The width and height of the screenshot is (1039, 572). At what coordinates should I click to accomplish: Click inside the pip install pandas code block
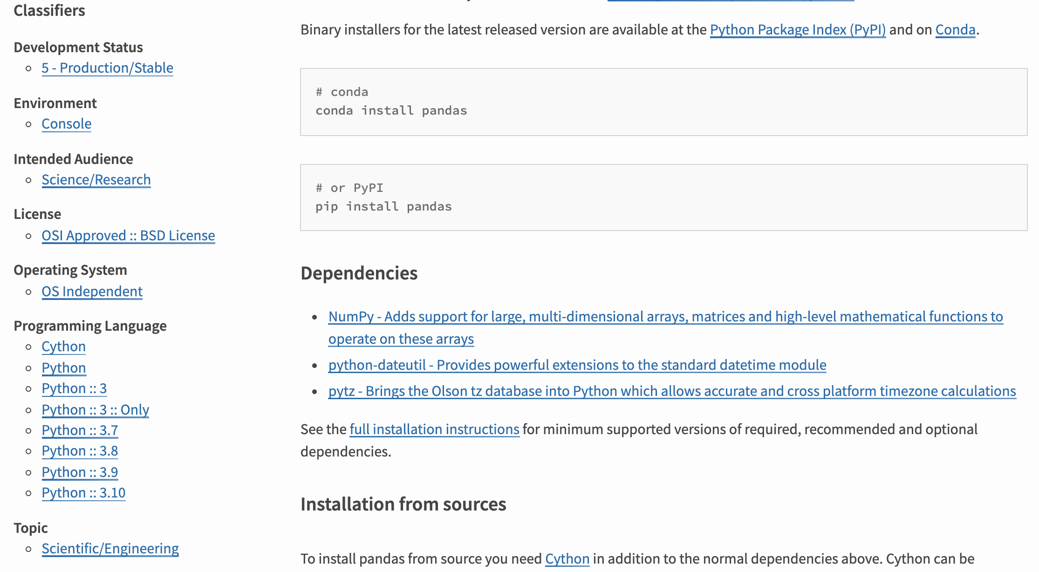tap(663, 197)
